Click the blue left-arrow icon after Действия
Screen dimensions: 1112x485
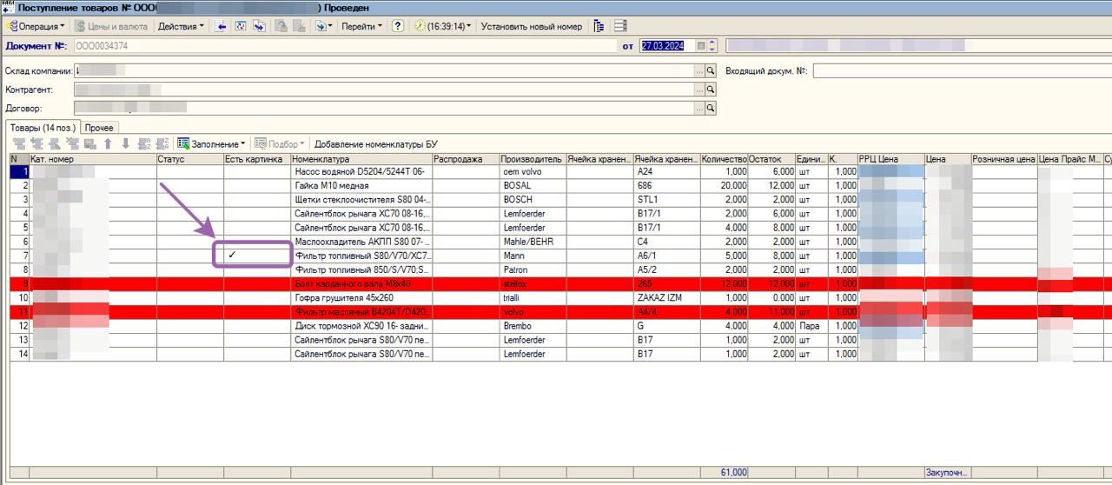click(x=221, y=26)
